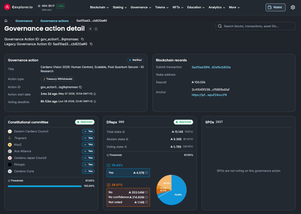Click the info icon on the No vote row
This screenshot has width=301, height=214.
coord(146,192)
